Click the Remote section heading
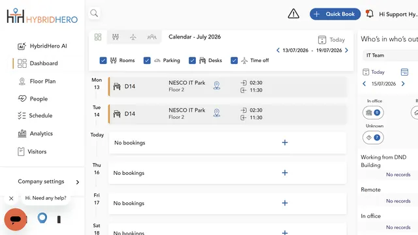The width and height of the screenshot is (418, 235). 370,190
